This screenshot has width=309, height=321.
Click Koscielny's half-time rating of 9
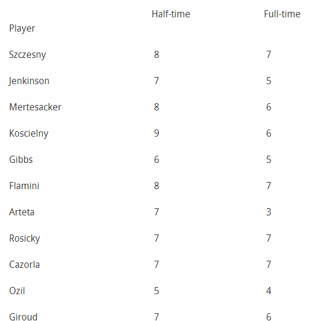tap(156, 133)
